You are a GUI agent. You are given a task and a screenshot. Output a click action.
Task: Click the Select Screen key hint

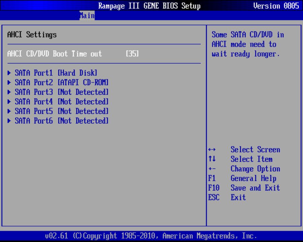coord(255,150)
